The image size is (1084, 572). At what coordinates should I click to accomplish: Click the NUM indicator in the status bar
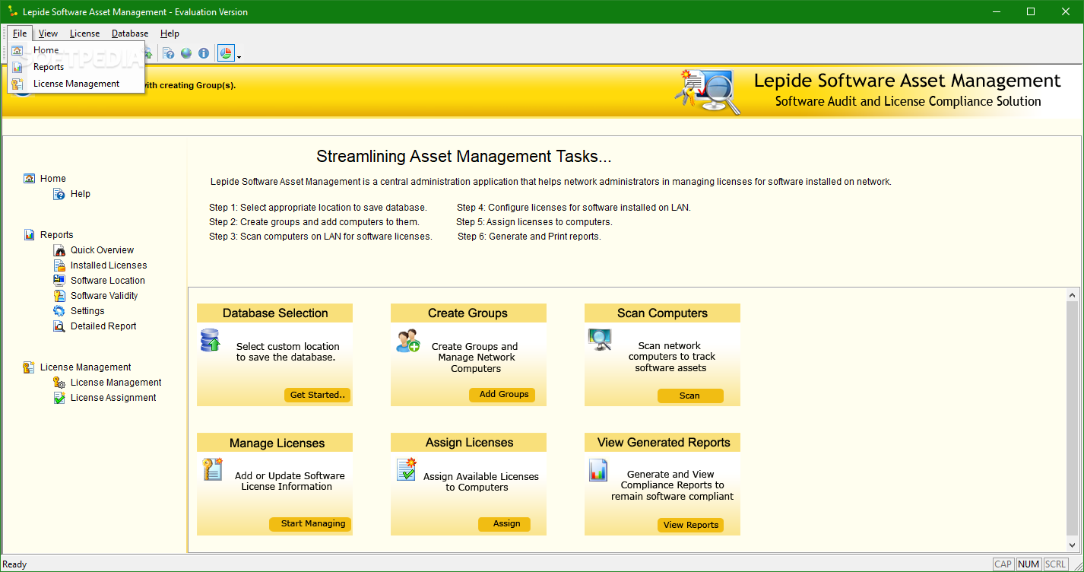point(1029,564)
